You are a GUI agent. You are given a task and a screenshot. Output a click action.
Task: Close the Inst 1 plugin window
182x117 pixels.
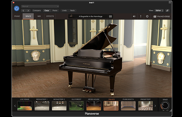coord(13,3)
